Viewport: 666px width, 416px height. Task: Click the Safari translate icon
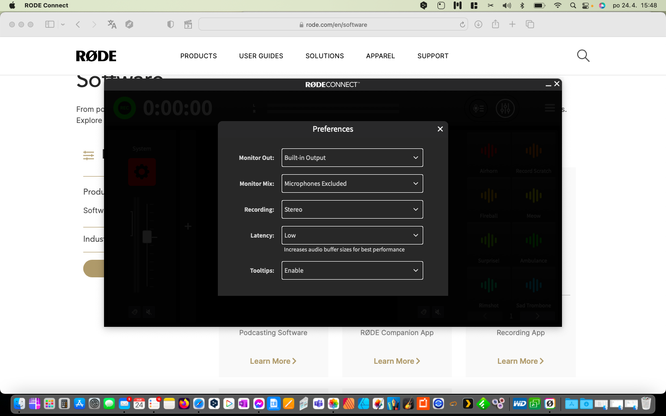pos(112,24)
